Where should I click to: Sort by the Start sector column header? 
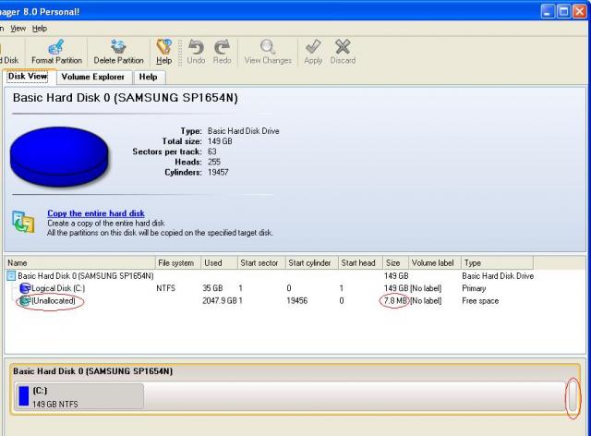[x=261, y=263]
